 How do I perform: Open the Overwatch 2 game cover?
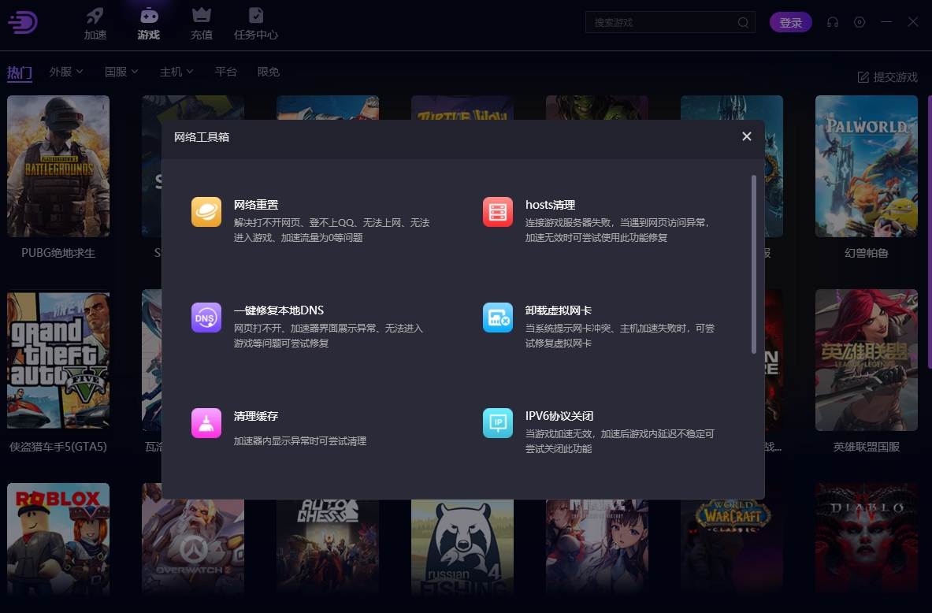[193, 548]
